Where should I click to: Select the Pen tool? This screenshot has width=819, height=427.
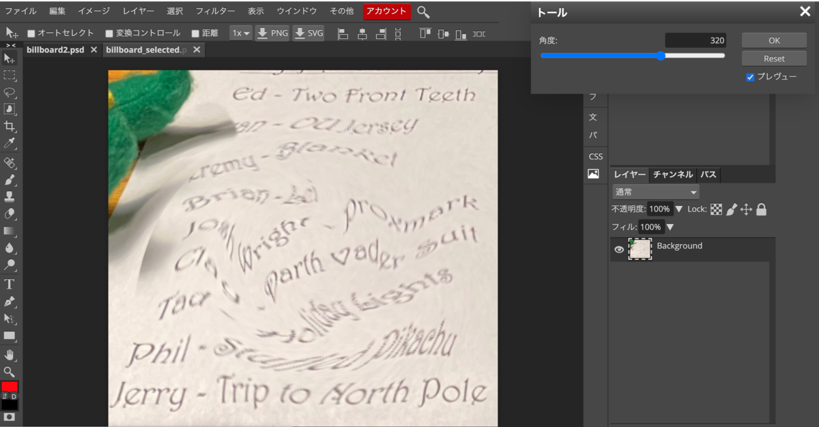[x=10, y=301]
